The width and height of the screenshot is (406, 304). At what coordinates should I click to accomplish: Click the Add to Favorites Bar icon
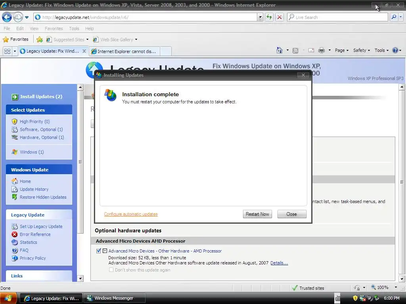[40, 39]
